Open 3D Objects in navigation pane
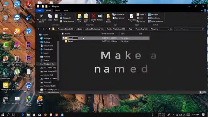Viewport: 208px width, 117px height. tap(48, 38)
